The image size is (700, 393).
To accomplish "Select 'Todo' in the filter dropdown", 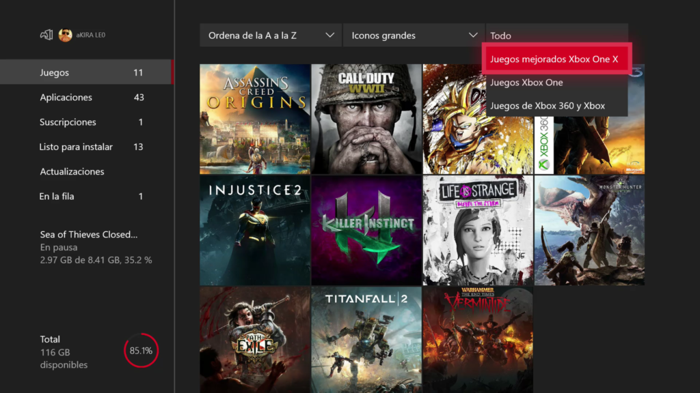I will click(x=556, y=35).
